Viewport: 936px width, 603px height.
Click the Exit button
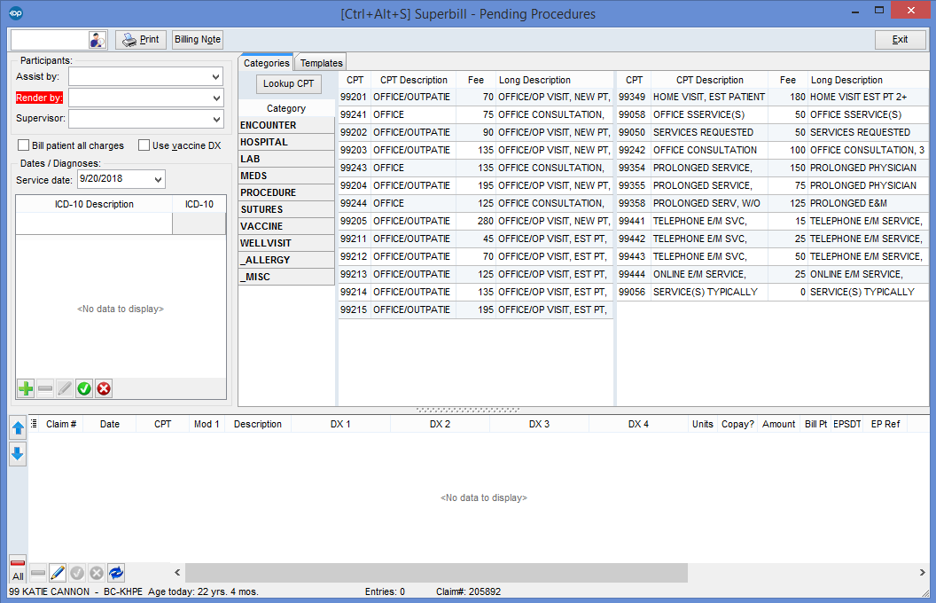tap(901, 39)
